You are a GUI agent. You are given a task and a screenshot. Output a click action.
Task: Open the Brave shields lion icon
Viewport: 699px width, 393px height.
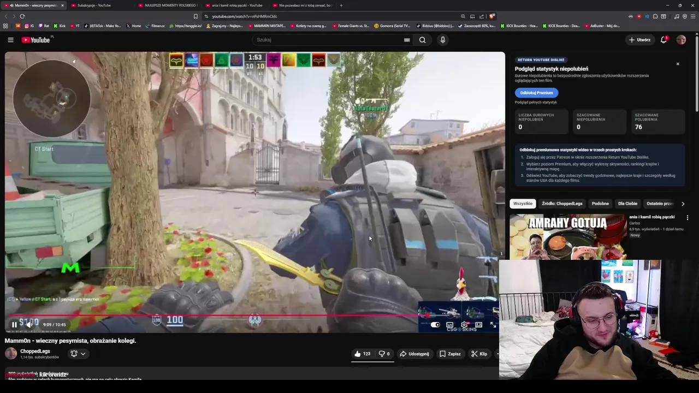pyautogui.click(x=492, y=16)
